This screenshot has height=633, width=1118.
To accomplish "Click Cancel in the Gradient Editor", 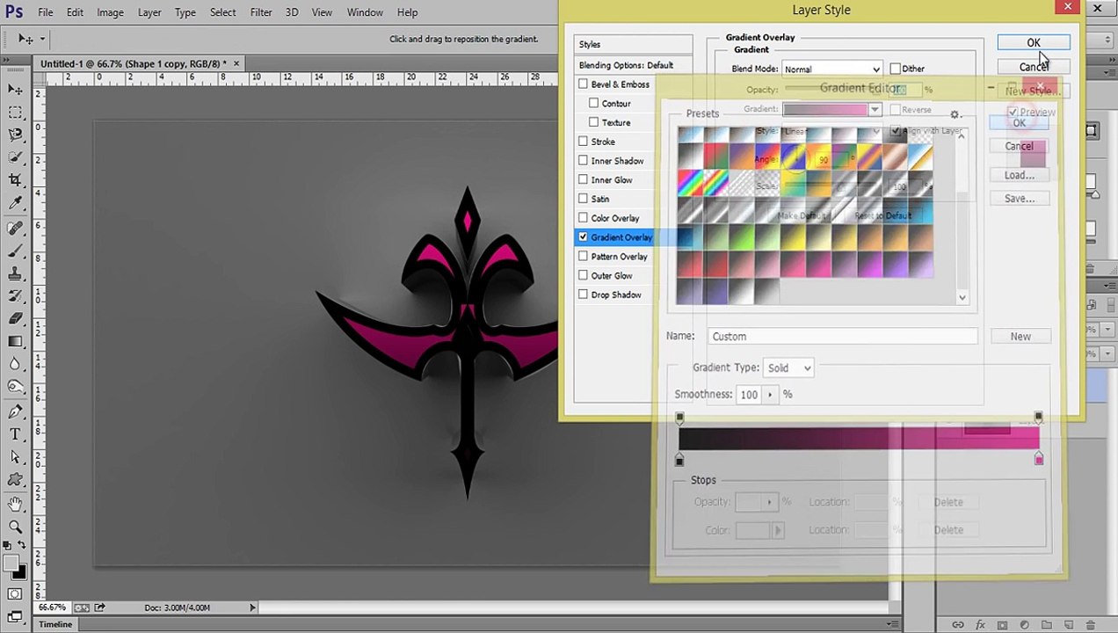I will pyautogui.click(x=1019, y=146).
